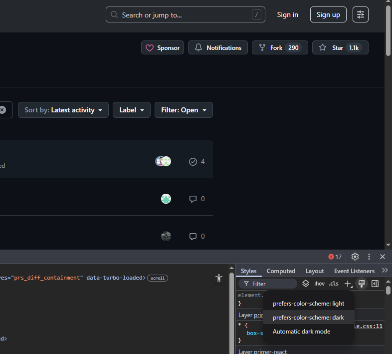Click the box-s property name

coord(255,333)
